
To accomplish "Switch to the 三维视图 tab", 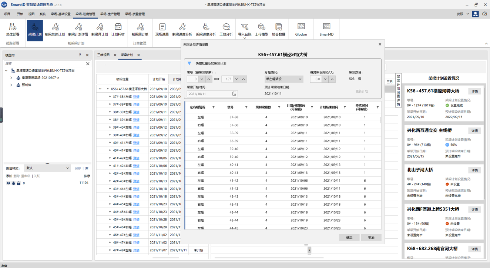I will (x=103, y=55).
